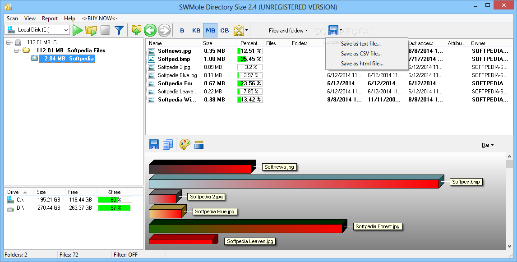Open the Report menu
517x262 pixels.
[x=50, y=18]
